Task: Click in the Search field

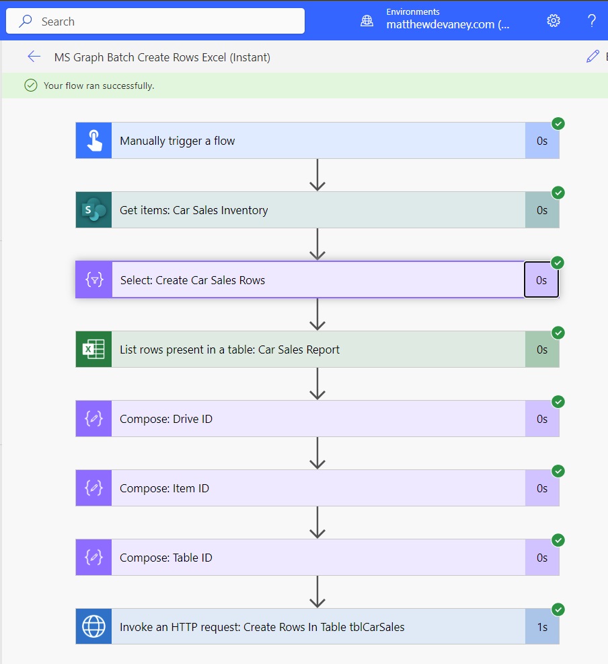Action: (x=155, y=21)
